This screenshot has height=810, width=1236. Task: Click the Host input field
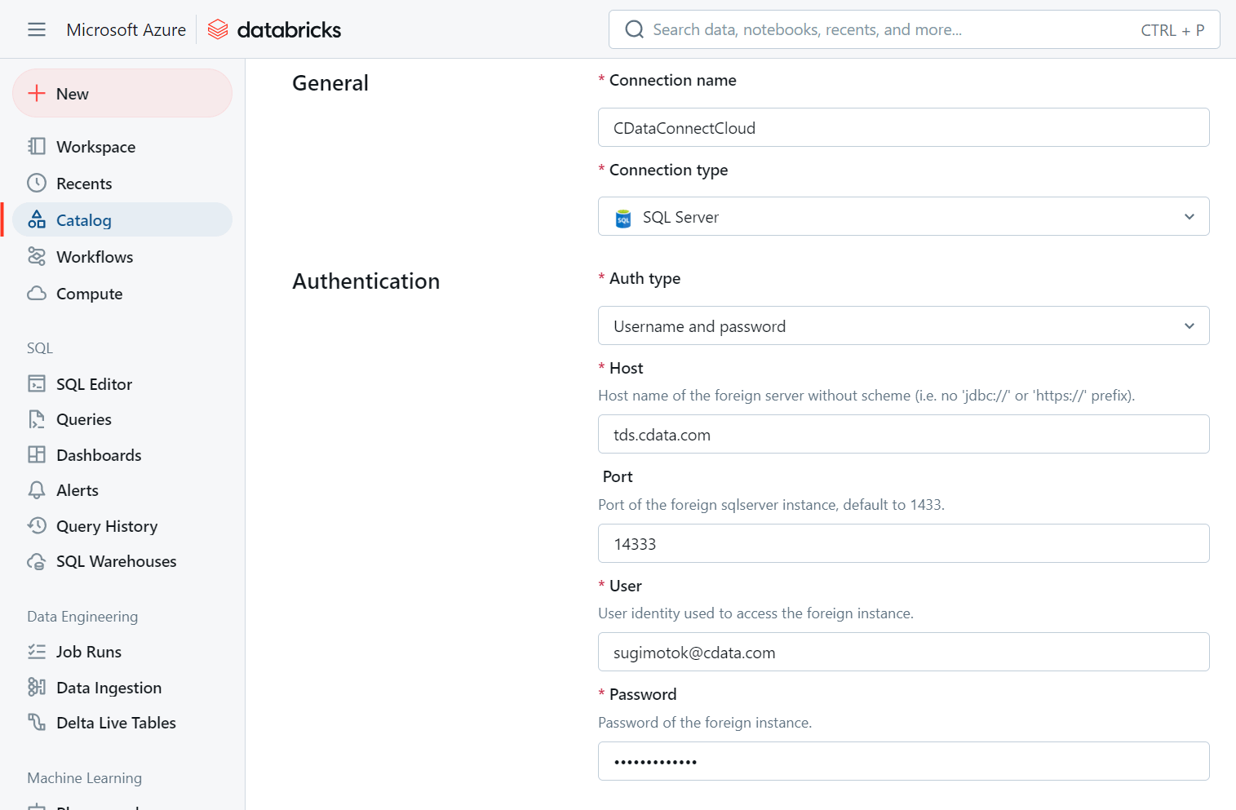pyautogui.click(x=903, y=434)
